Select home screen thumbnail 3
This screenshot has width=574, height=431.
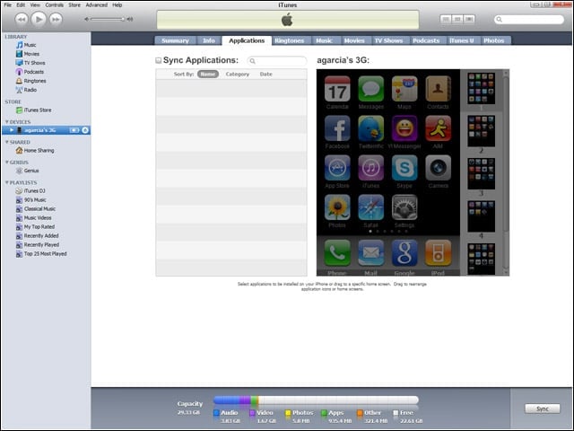coord(481,173)
